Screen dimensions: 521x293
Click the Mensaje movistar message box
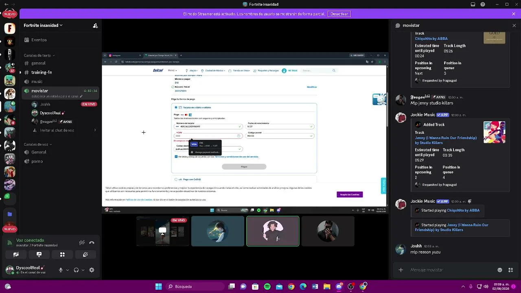[451, 270]
